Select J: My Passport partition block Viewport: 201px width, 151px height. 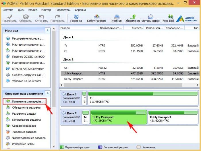119,117
